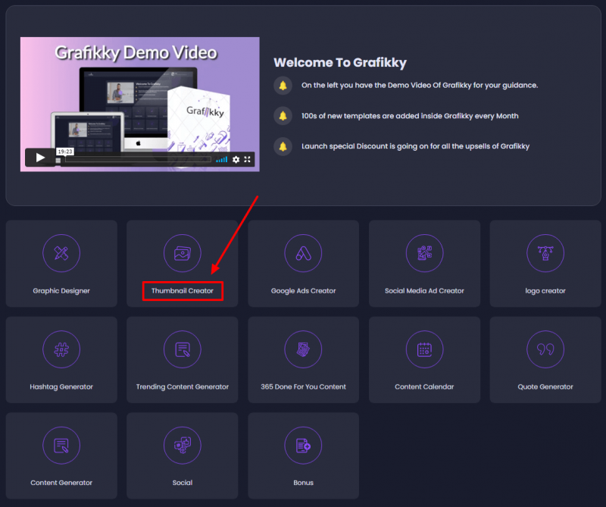This screenshot has width=606, height=507.
Task: Click the Quote Generator label
Action: pyautogui.click(x=545, y=387)
